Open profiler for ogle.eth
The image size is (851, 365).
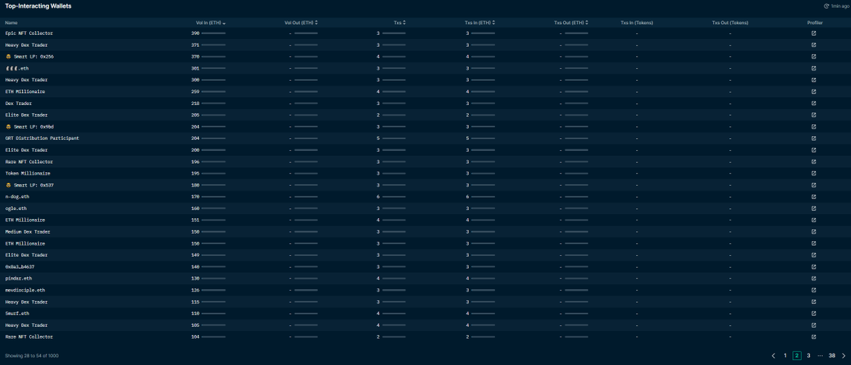[x=813, y=208]
